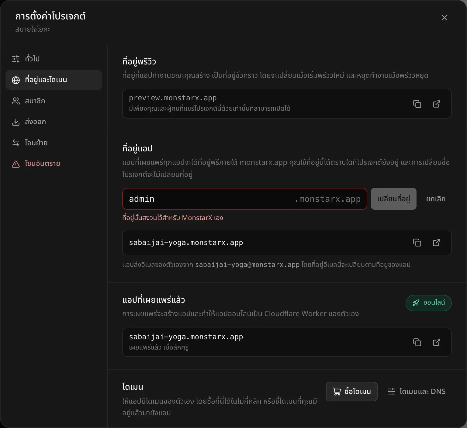Select the sabaijai-yoga@monstarx.app email text
Screen dimensions: 467x428
[247, 265]
